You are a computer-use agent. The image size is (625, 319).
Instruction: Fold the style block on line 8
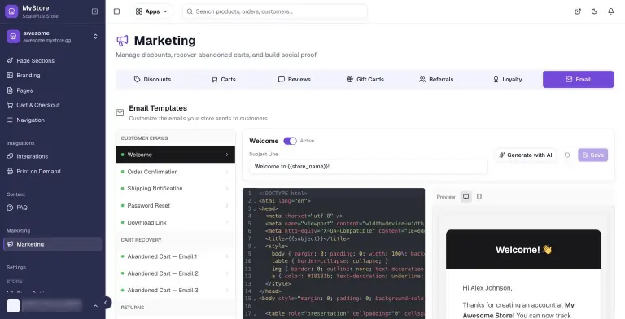[255, 247]
